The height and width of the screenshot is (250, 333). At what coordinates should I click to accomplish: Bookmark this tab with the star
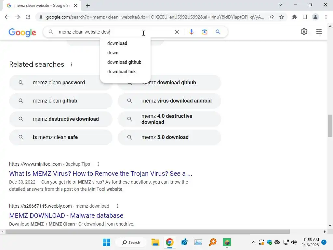282,17
